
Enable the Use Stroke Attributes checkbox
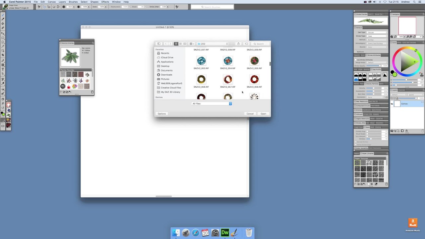(356, 60)
